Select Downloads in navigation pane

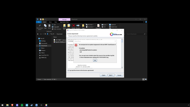[x=44, y=46]
